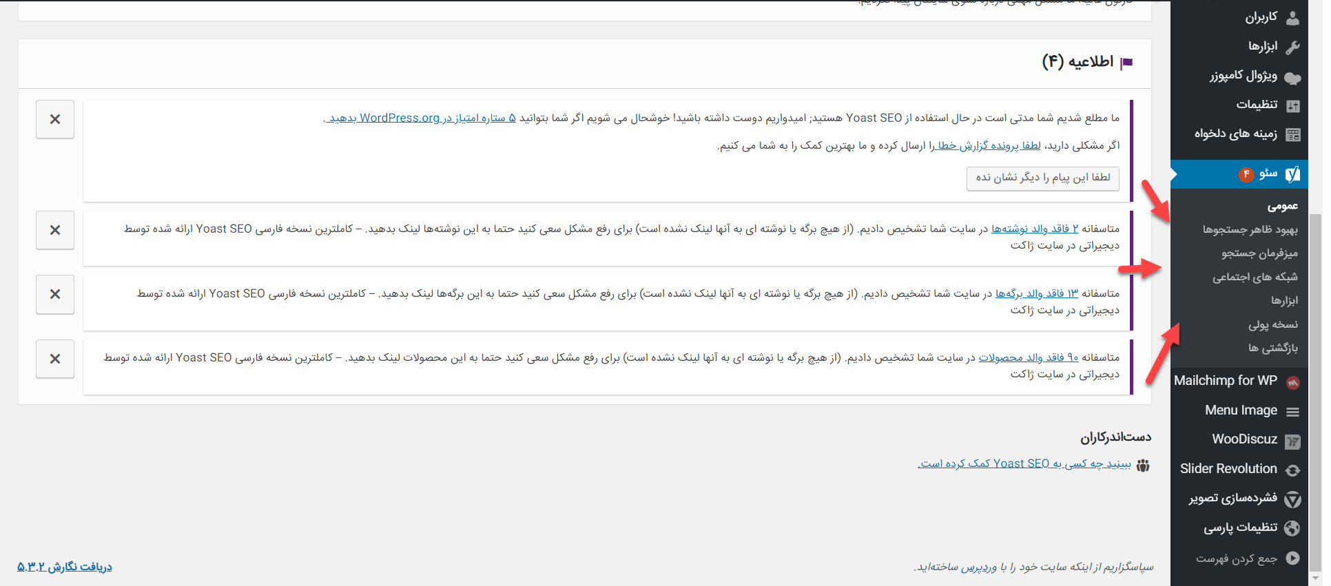Click the دست‌اندرکاران heading

click(x=1115, y=437)
